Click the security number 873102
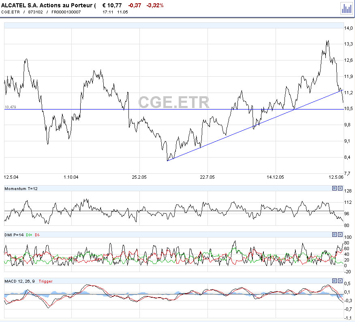 point(35,12)
